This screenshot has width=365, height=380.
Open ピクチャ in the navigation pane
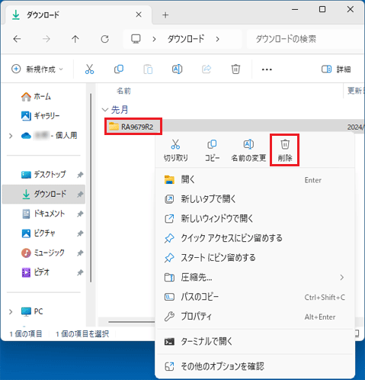pyautogui.click(x=38, y=233)
